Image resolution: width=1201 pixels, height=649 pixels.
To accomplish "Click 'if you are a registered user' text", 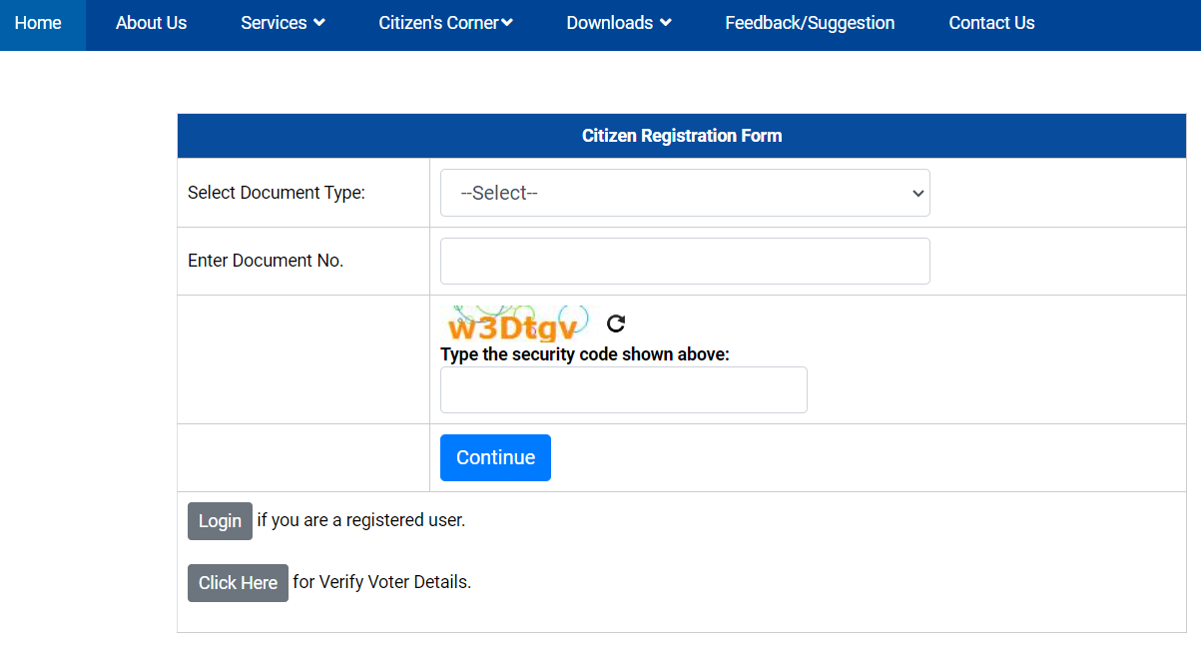I will coord(361,520).
